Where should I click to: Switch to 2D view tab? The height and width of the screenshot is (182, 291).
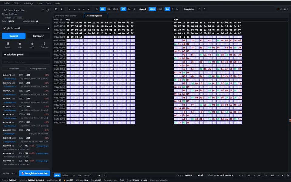tap(73, 175)
